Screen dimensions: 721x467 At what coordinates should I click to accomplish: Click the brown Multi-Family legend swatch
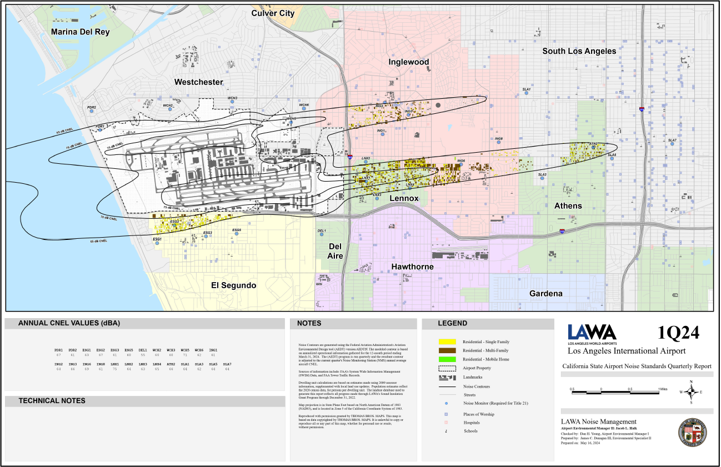[x=447, y=350]
